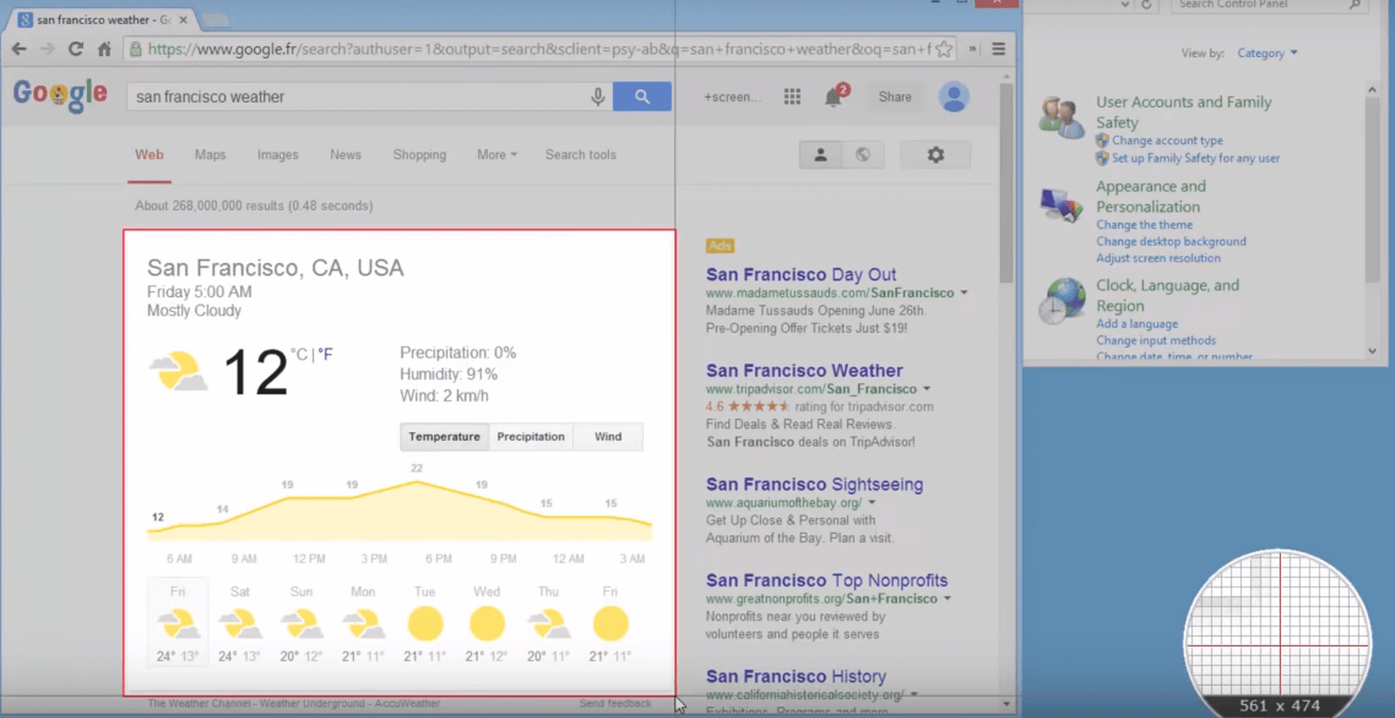Open the search settings gear

pos(936,155)
